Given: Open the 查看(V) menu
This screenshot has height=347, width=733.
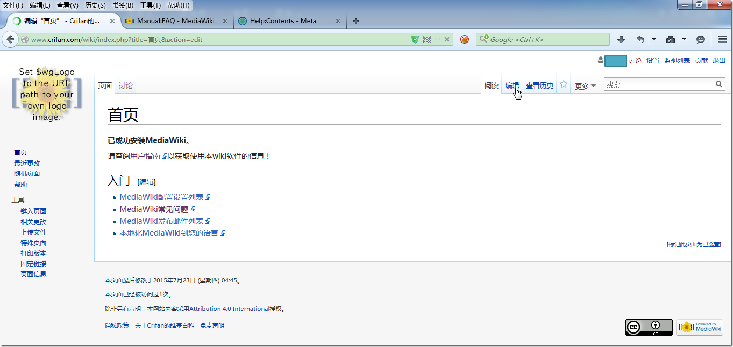Looking at the screenshot, I should click(x=68, y=5).
